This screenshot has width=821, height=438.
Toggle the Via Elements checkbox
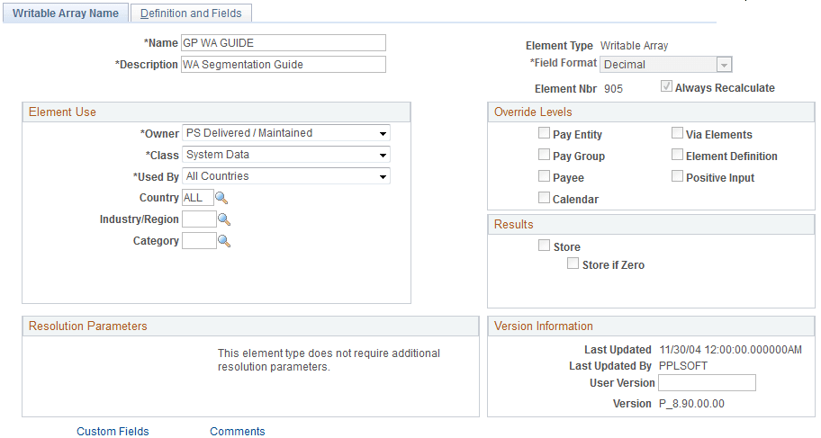[x=678, y=134]
